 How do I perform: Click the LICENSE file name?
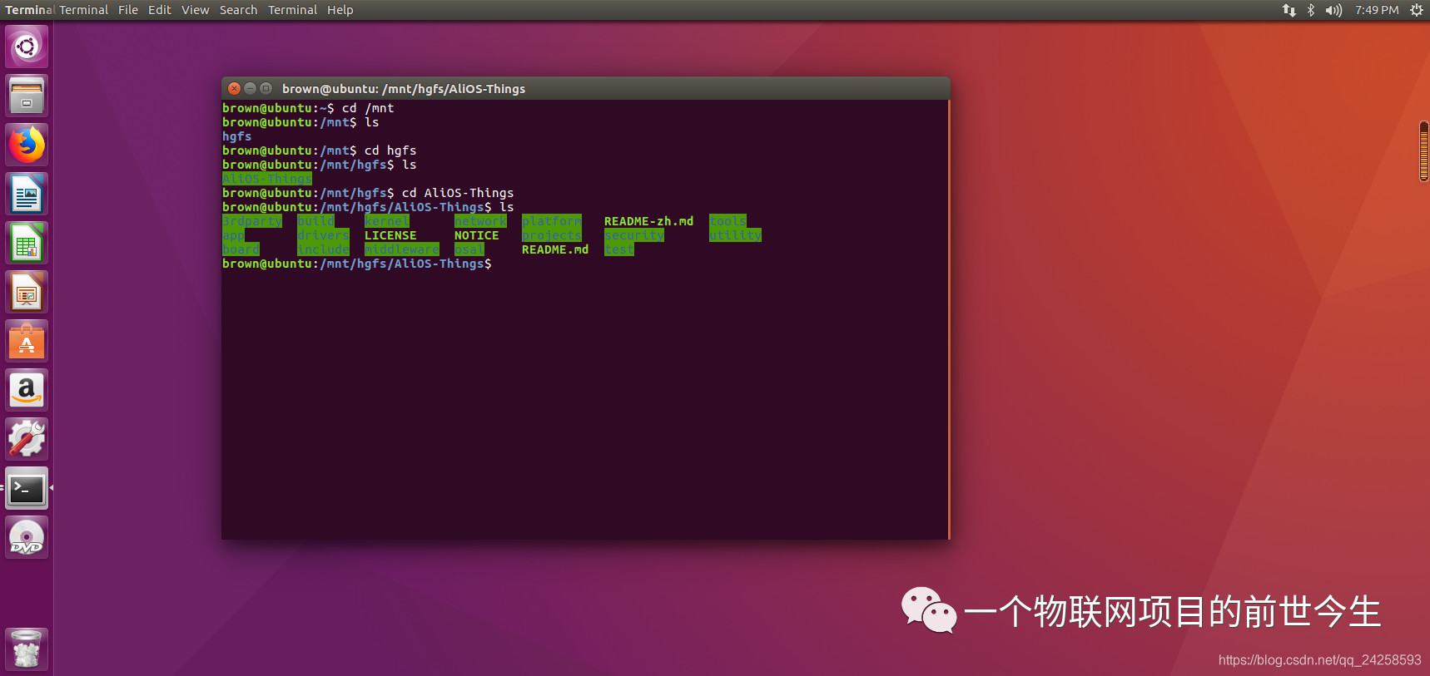(390, 235)
